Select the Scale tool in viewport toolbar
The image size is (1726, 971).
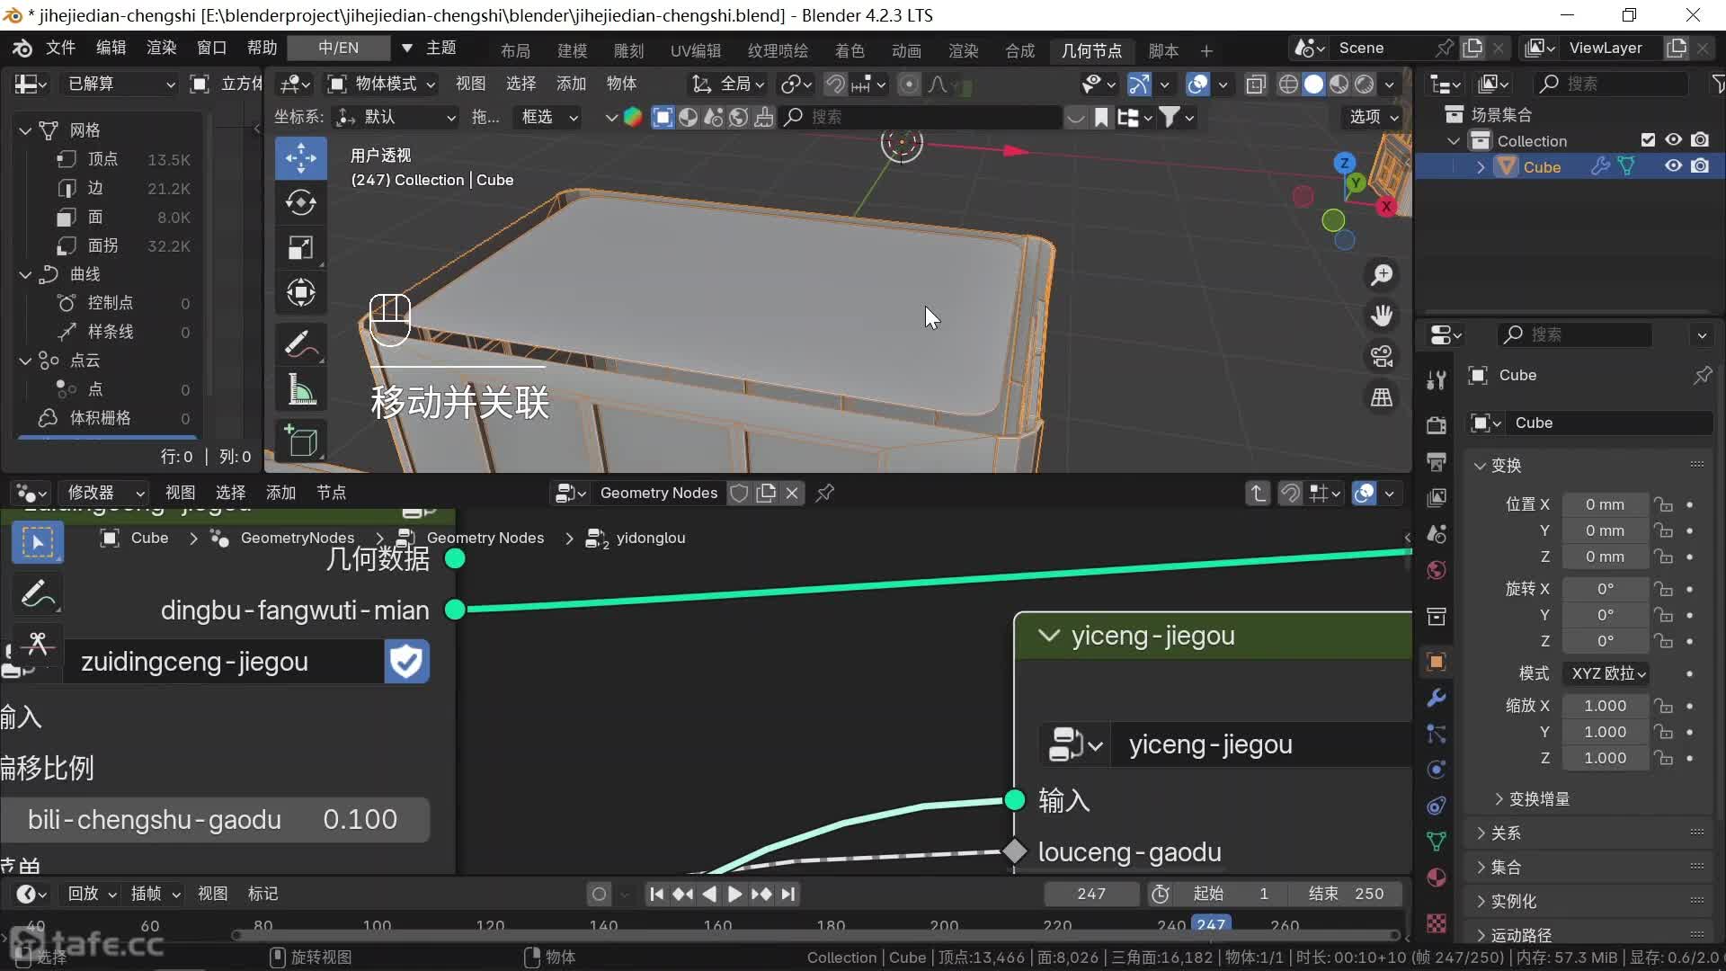click(300, 247)
